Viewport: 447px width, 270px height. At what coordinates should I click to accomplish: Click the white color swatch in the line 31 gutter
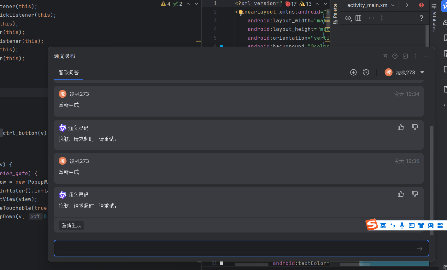pyautogui.click(x=222, y=263)
